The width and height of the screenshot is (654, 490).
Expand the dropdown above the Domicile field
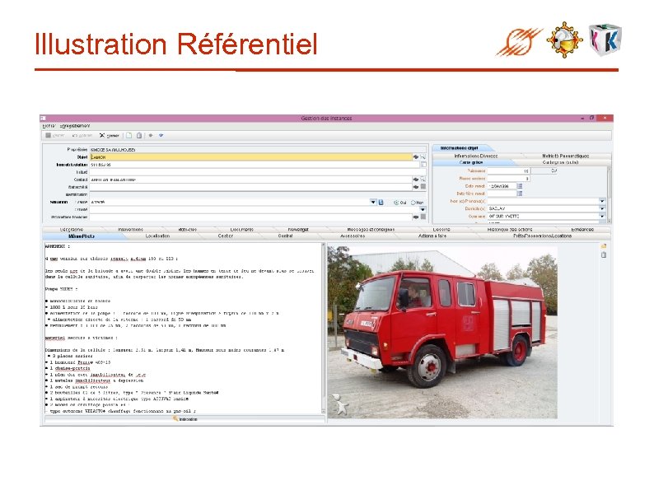[x=602, y=201]
